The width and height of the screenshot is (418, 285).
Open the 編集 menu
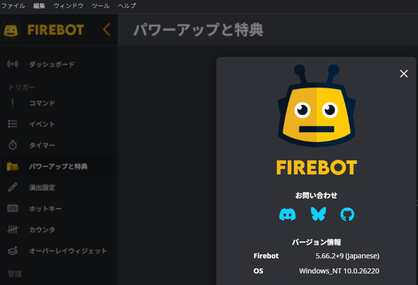pos(39,6)
